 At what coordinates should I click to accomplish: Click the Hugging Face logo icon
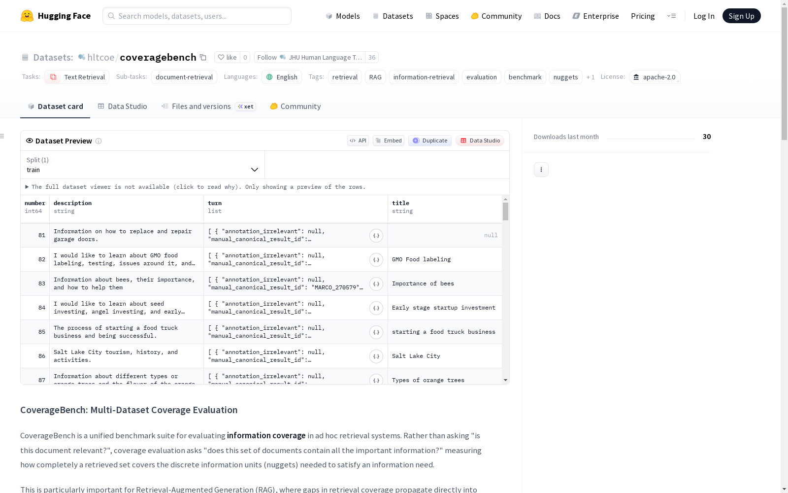point(27,16)
